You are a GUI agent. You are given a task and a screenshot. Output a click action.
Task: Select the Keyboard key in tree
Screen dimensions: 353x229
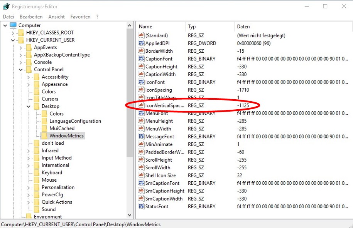[52, 173]
